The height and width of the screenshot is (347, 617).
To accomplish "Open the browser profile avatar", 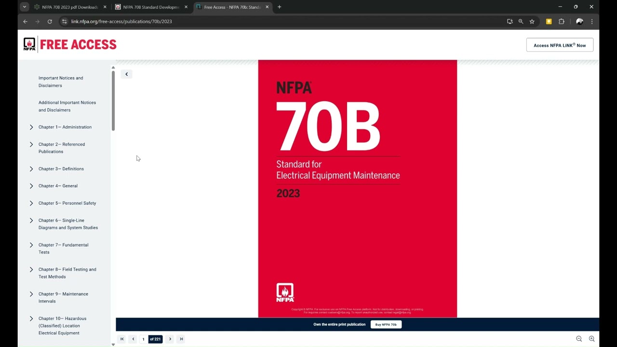I will pos(579,21).
